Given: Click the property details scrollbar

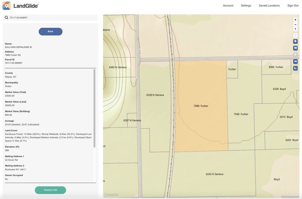Looking at the screenshot, I should point(94,108).
